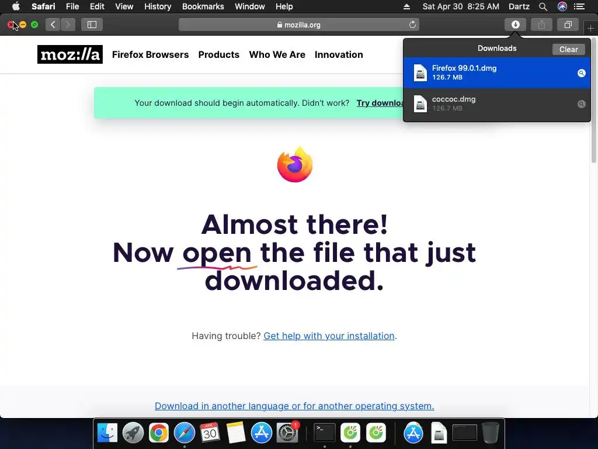Image resolution: width=598 pixels, height=449 pixels.
Task: Open the Window menu
Action: [x=249, y=6]
